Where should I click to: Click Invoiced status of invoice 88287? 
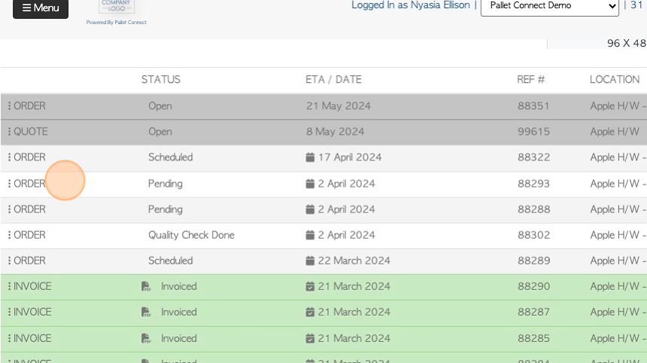click(x=178, y=312)
